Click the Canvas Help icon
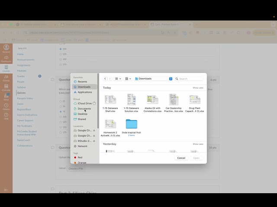Screen dimensions: 277x207 [6, 116]
